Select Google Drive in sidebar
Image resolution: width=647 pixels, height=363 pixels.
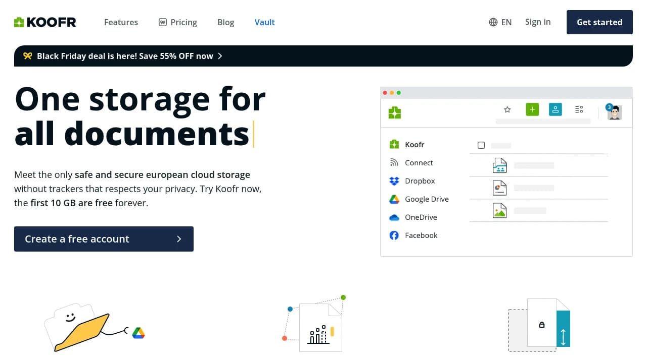pos(427,199)
